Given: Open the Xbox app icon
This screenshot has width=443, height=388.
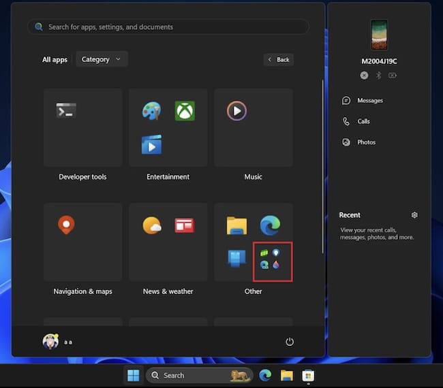Looking at the screenshot, I should [185, 111].
